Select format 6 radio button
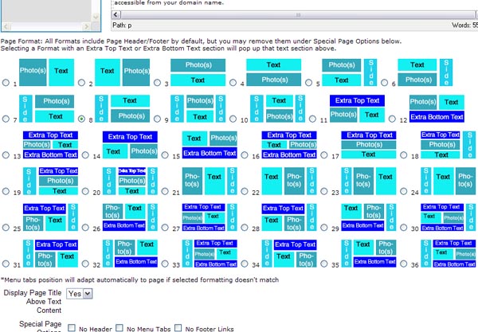Screen dimensions: 478x332 point(385,83)
